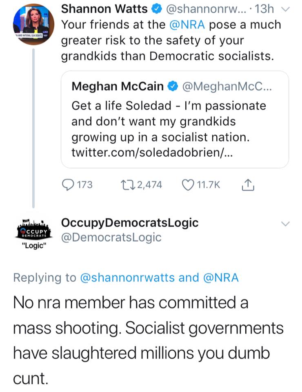302x392 pixels.
Task: Click the @DemocratsLogic handle
Action: (111, 237)
